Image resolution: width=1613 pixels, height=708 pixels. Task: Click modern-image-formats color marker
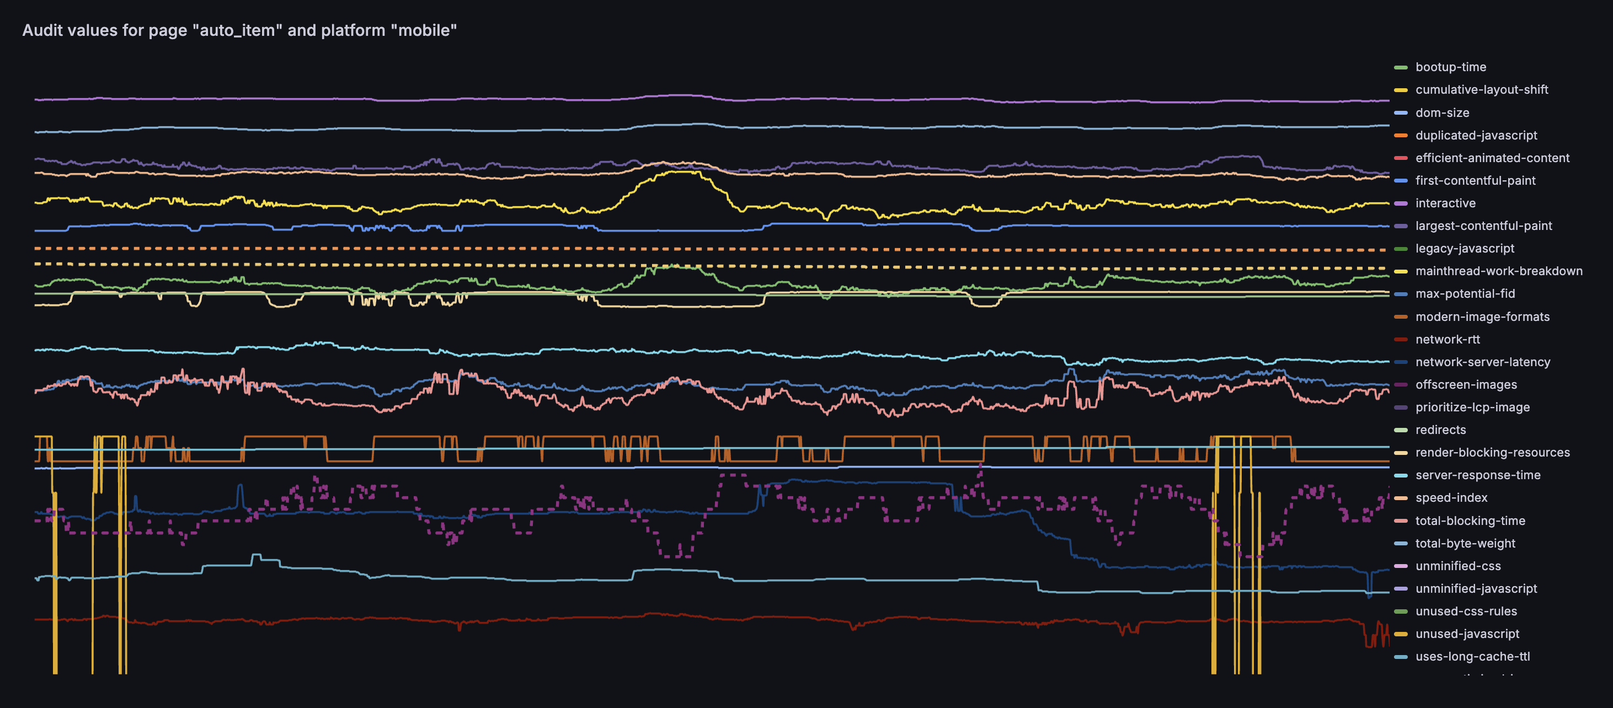[1401, 318]
